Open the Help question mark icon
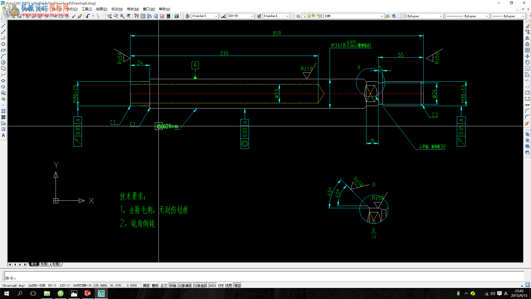This screenshot has width=531, height=299. click(x=176, y=16)
